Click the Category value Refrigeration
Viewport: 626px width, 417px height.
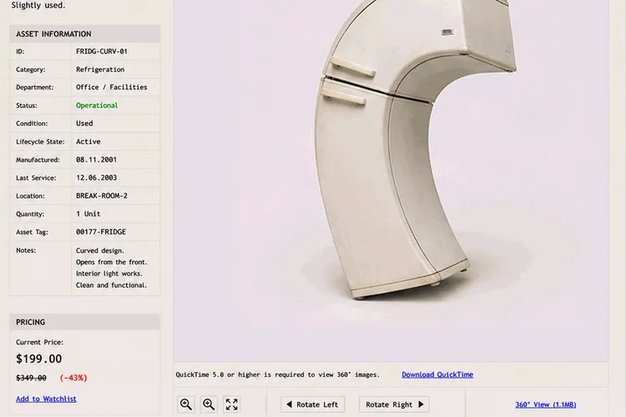[x=100, y=69]
